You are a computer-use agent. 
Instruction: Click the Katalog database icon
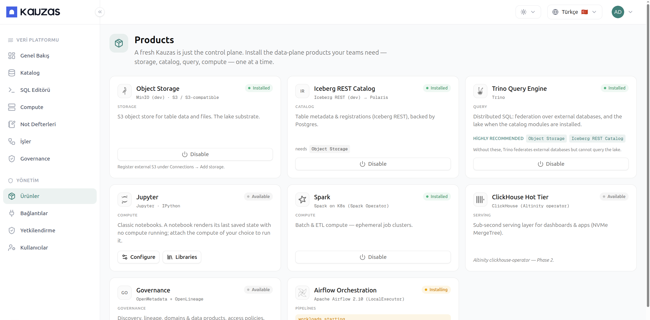12,73
